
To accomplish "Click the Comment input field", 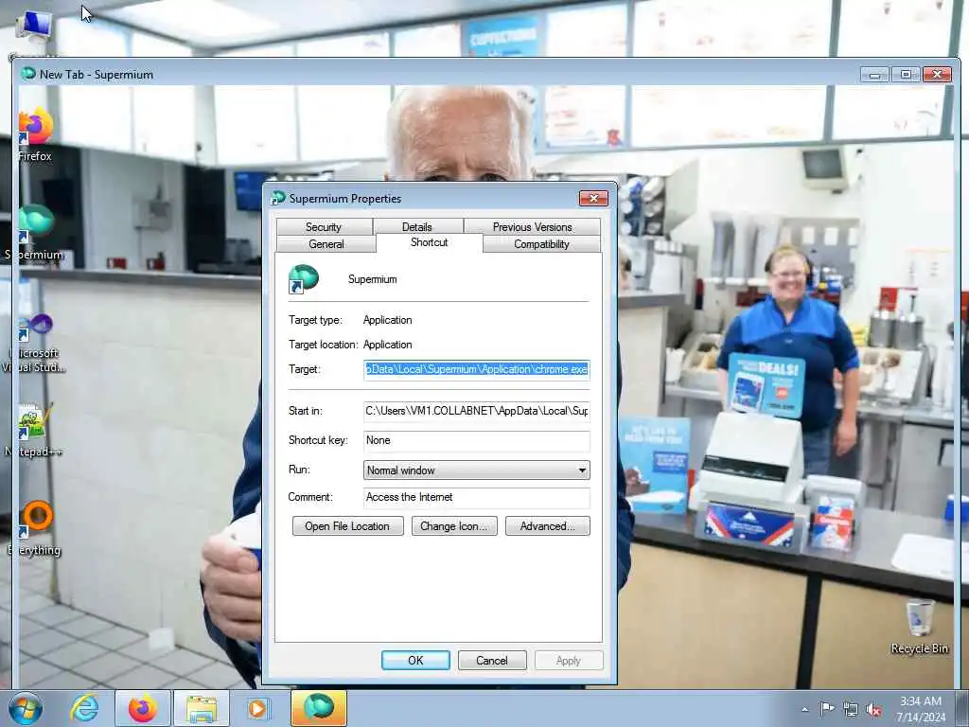I will [477, 498].
